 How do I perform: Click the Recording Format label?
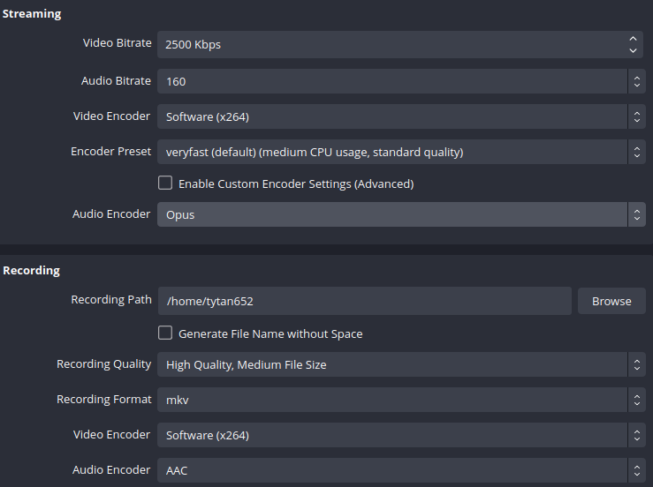pos(103,400)
